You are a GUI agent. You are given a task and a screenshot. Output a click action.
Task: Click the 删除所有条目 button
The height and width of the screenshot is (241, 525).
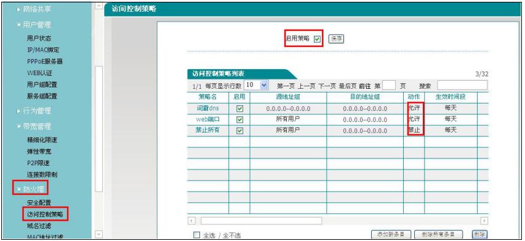pos(439,234)
